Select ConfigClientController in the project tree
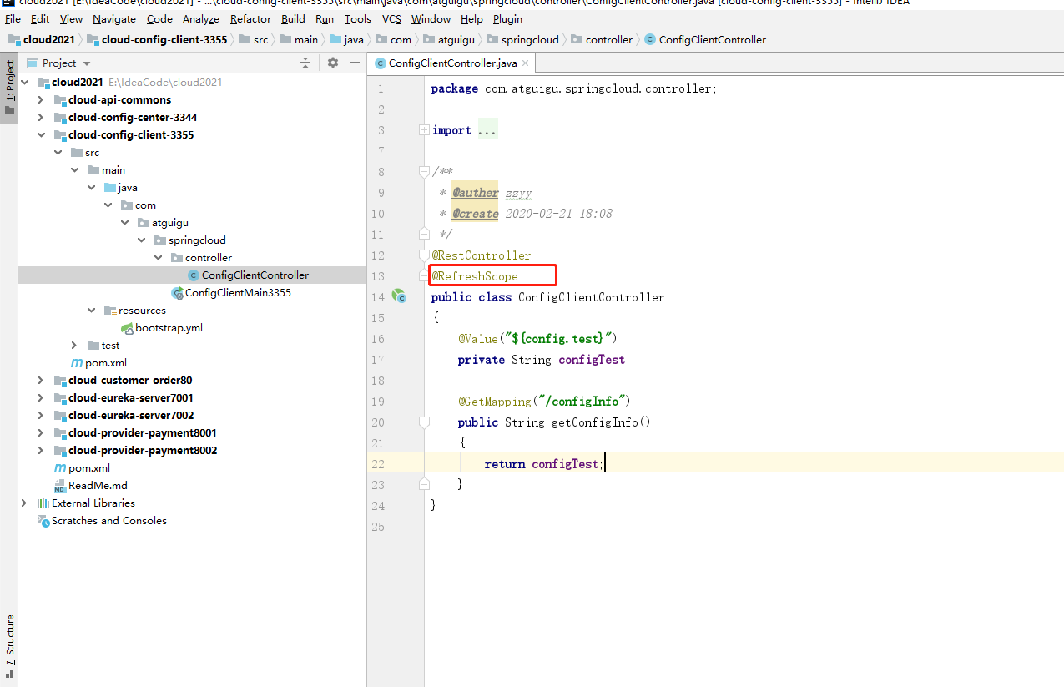The width and height of the screenshot is (1064, 687). tap(255, 275)
